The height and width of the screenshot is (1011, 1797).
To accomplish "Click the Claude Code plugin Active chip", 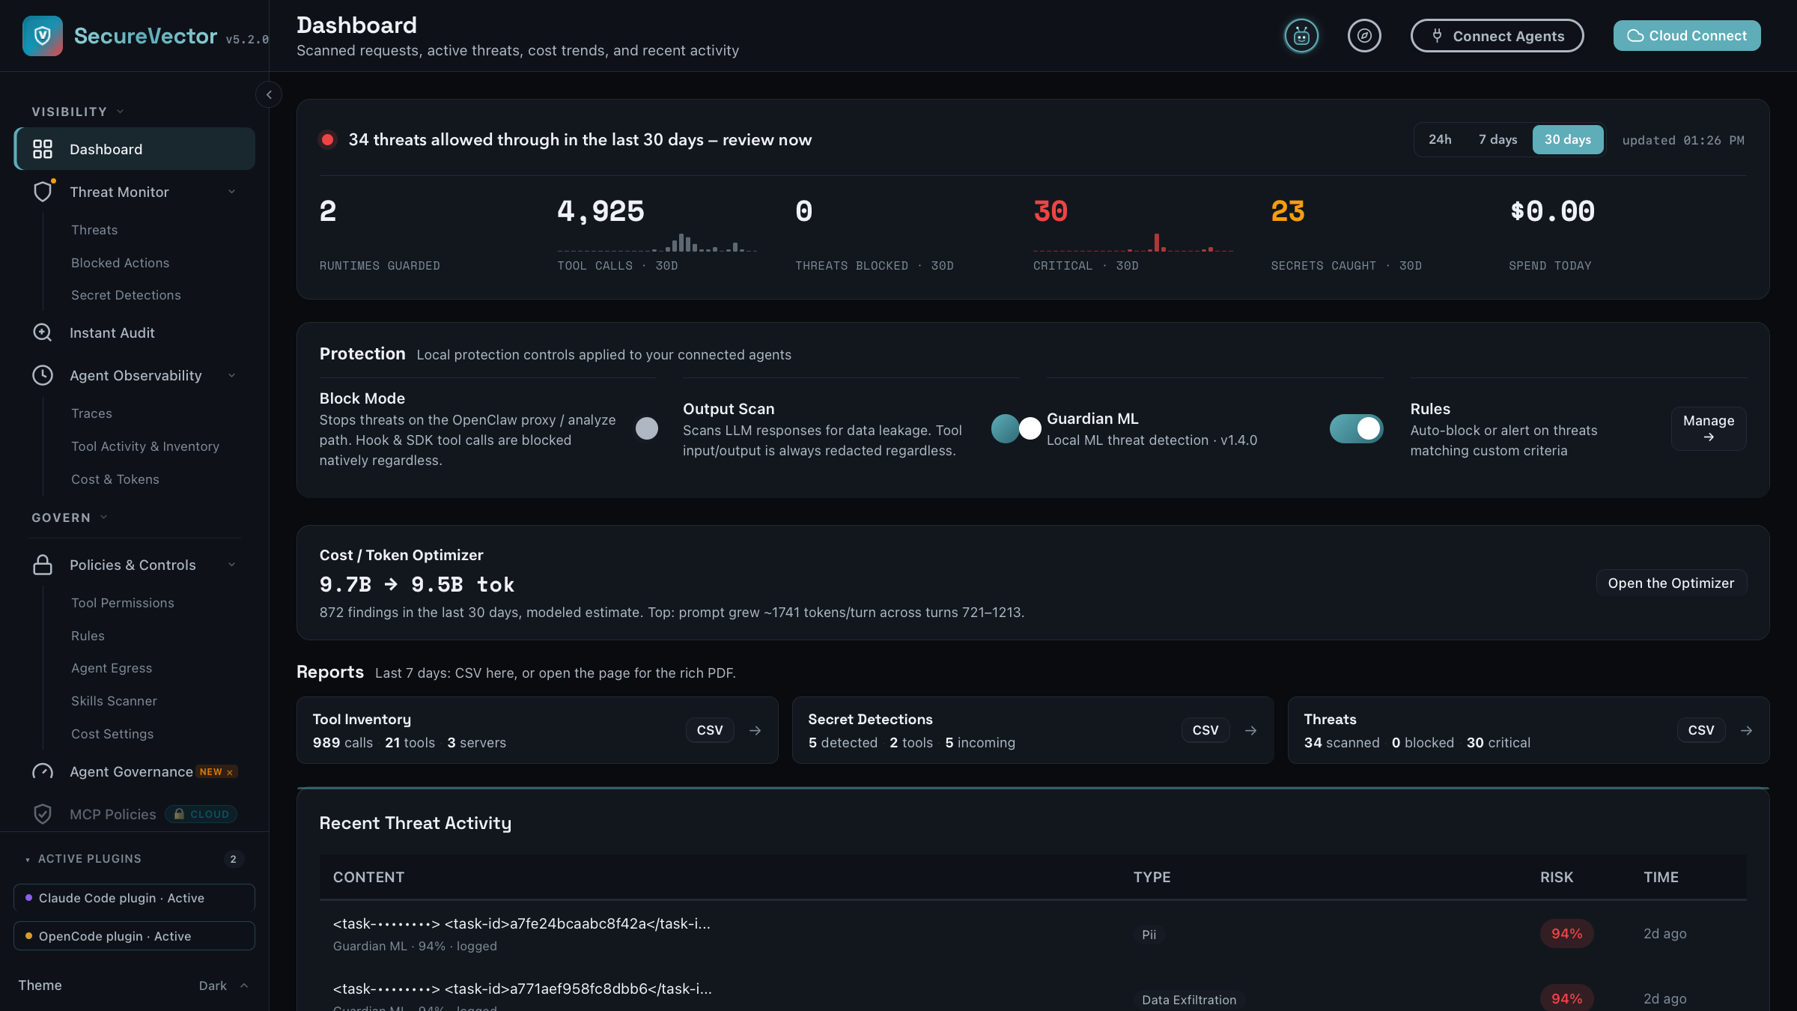I will pyautogui.click(x=134, y=898).
